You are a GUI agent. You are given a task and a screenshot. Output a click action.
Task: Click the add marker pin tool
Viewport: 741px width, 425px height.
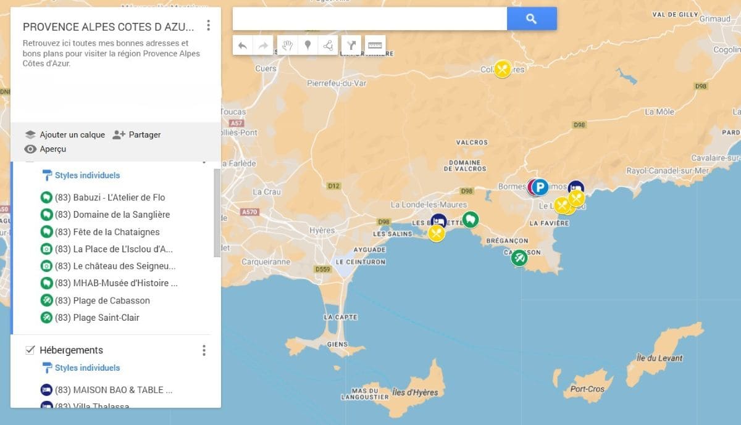tap(308, 45)
